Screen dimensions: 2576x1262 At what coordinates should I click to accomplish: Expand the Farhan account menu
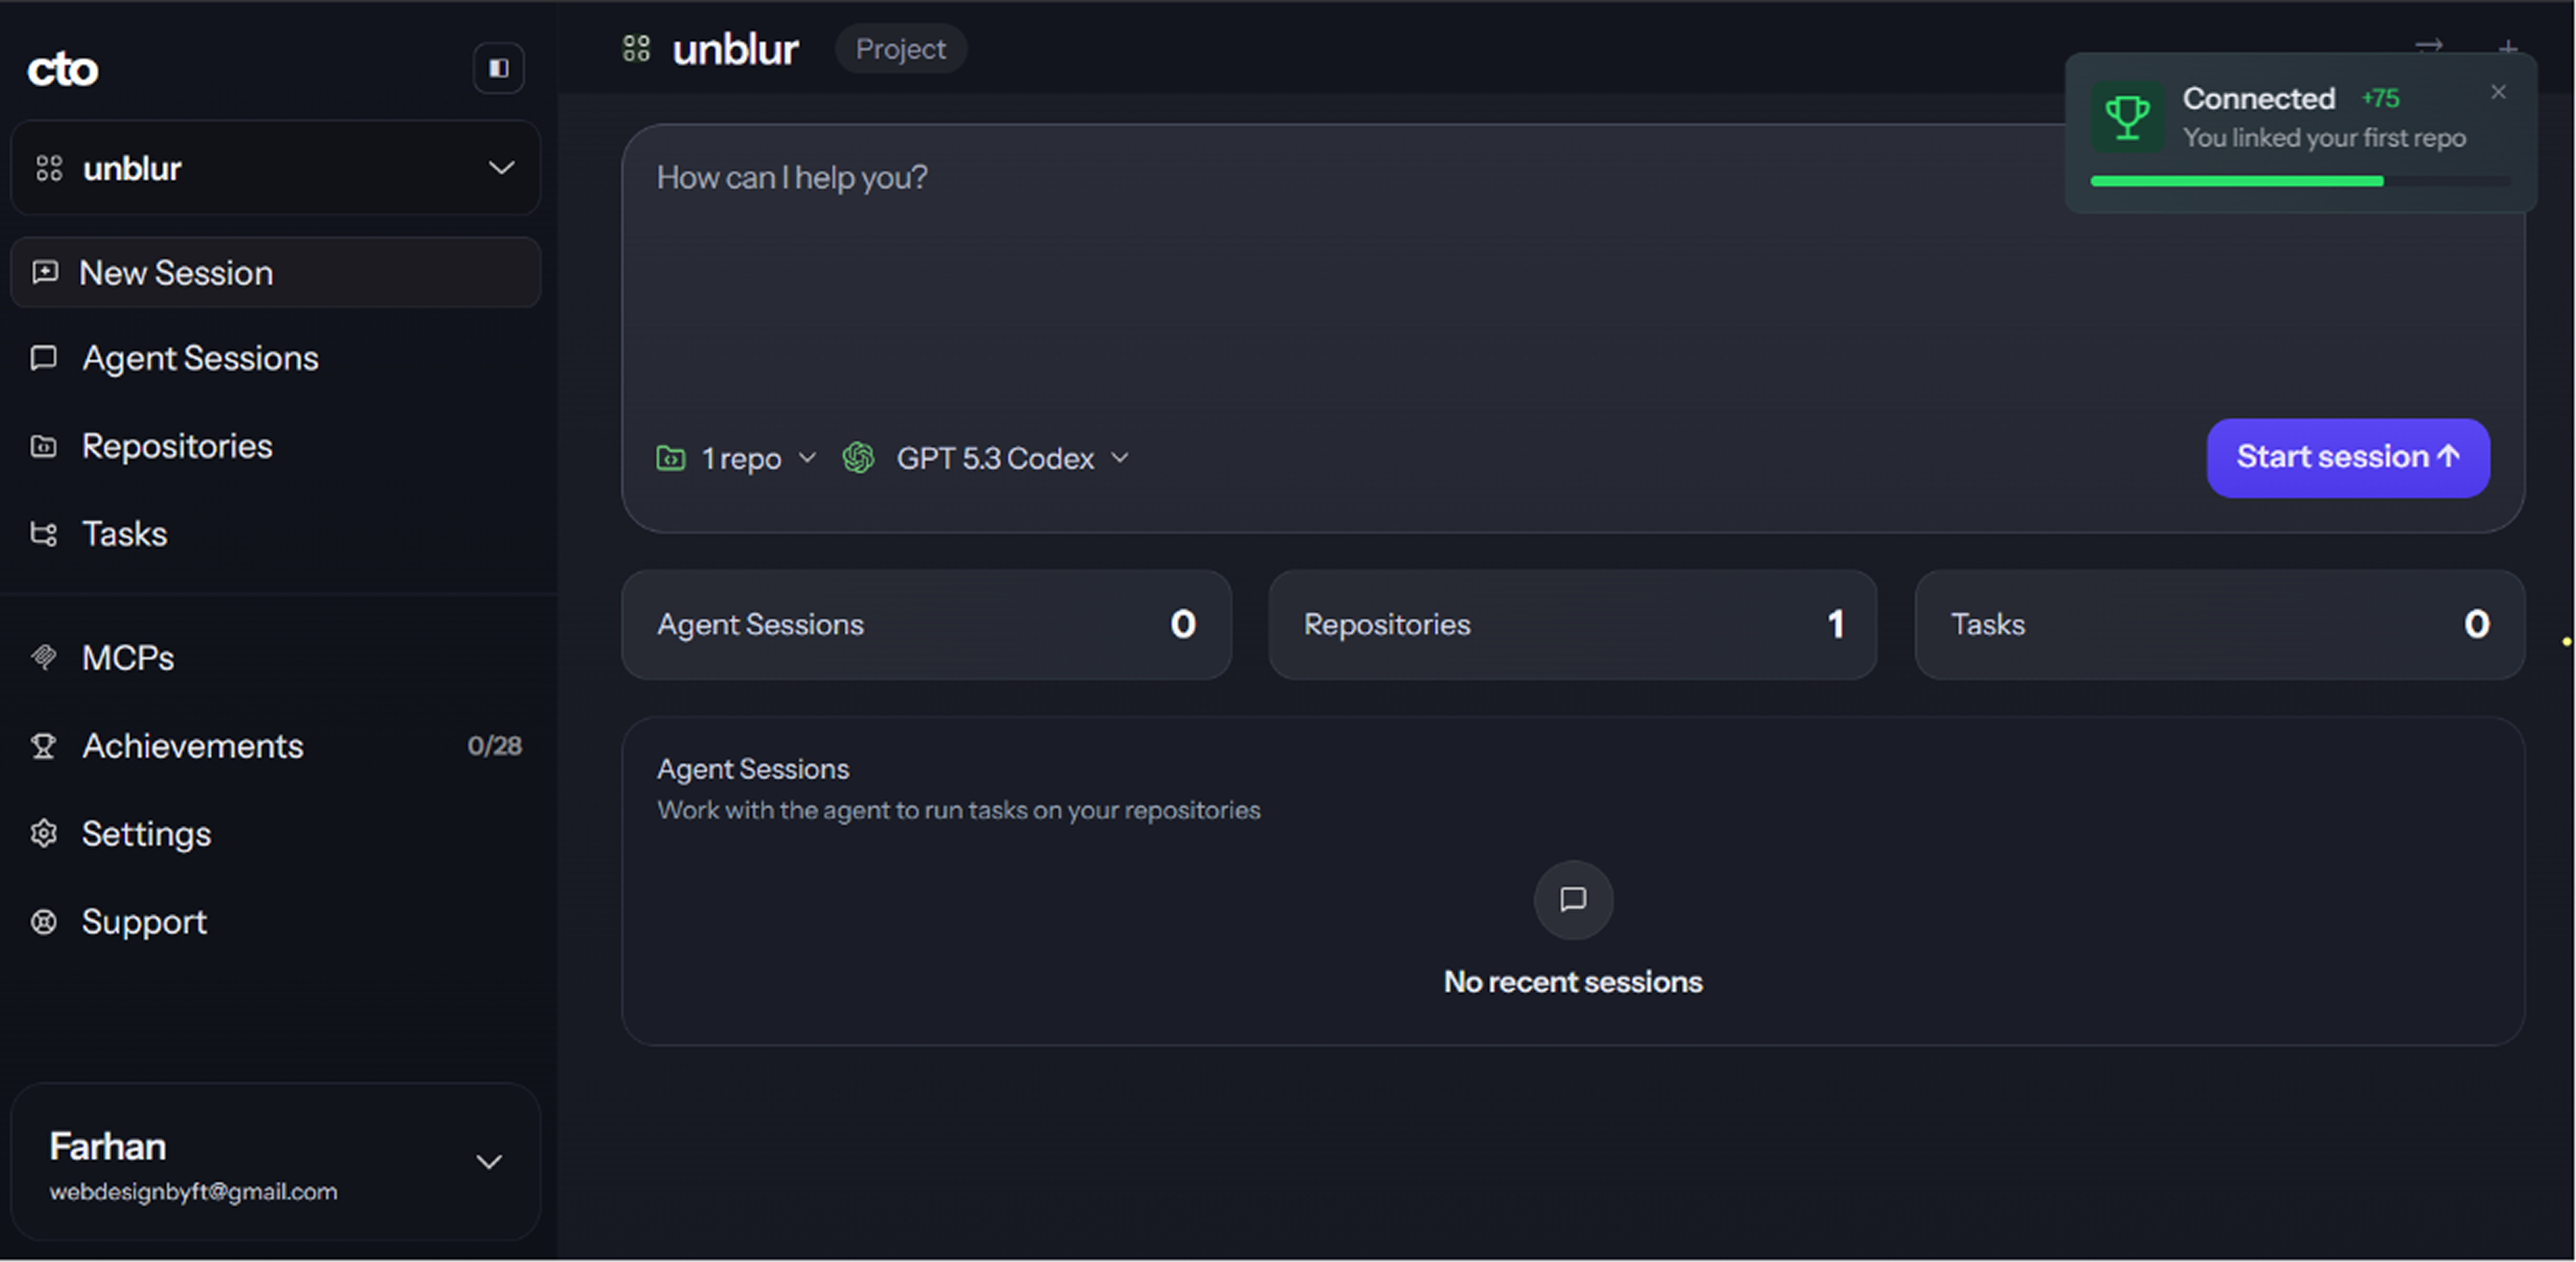coord(276,1162)
